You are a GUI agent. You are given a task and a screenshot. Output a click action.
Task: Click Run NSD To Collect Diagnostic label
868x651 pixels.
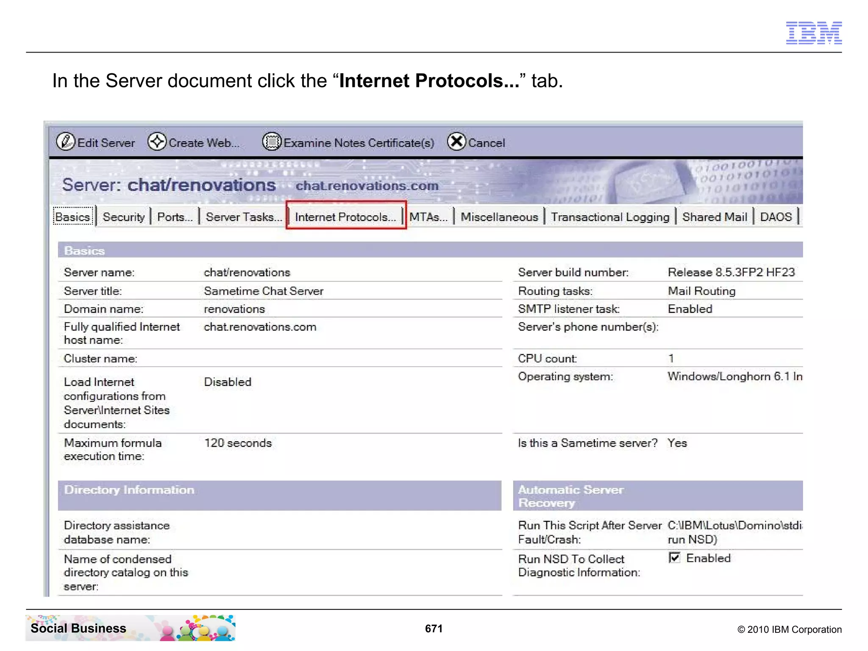coord(579,566)
